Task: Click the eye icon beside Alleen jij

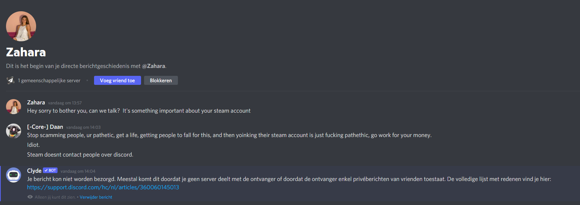Action: [30, 197]
